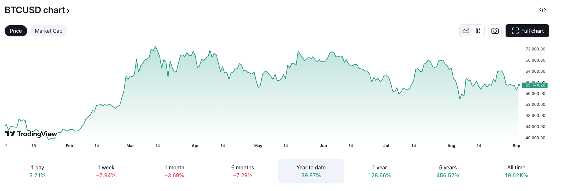
Task: Select the All time range
Action: pyautogui.click(x=516, y=171)
